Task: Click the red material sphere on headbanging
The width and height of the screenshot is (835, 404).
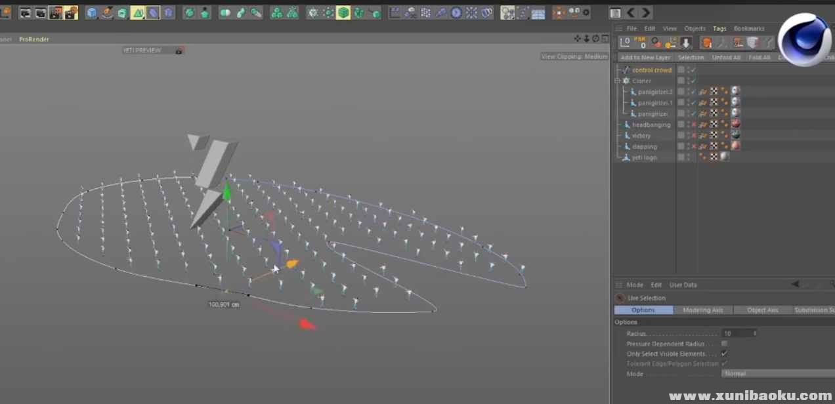Action: click(735, 125)
